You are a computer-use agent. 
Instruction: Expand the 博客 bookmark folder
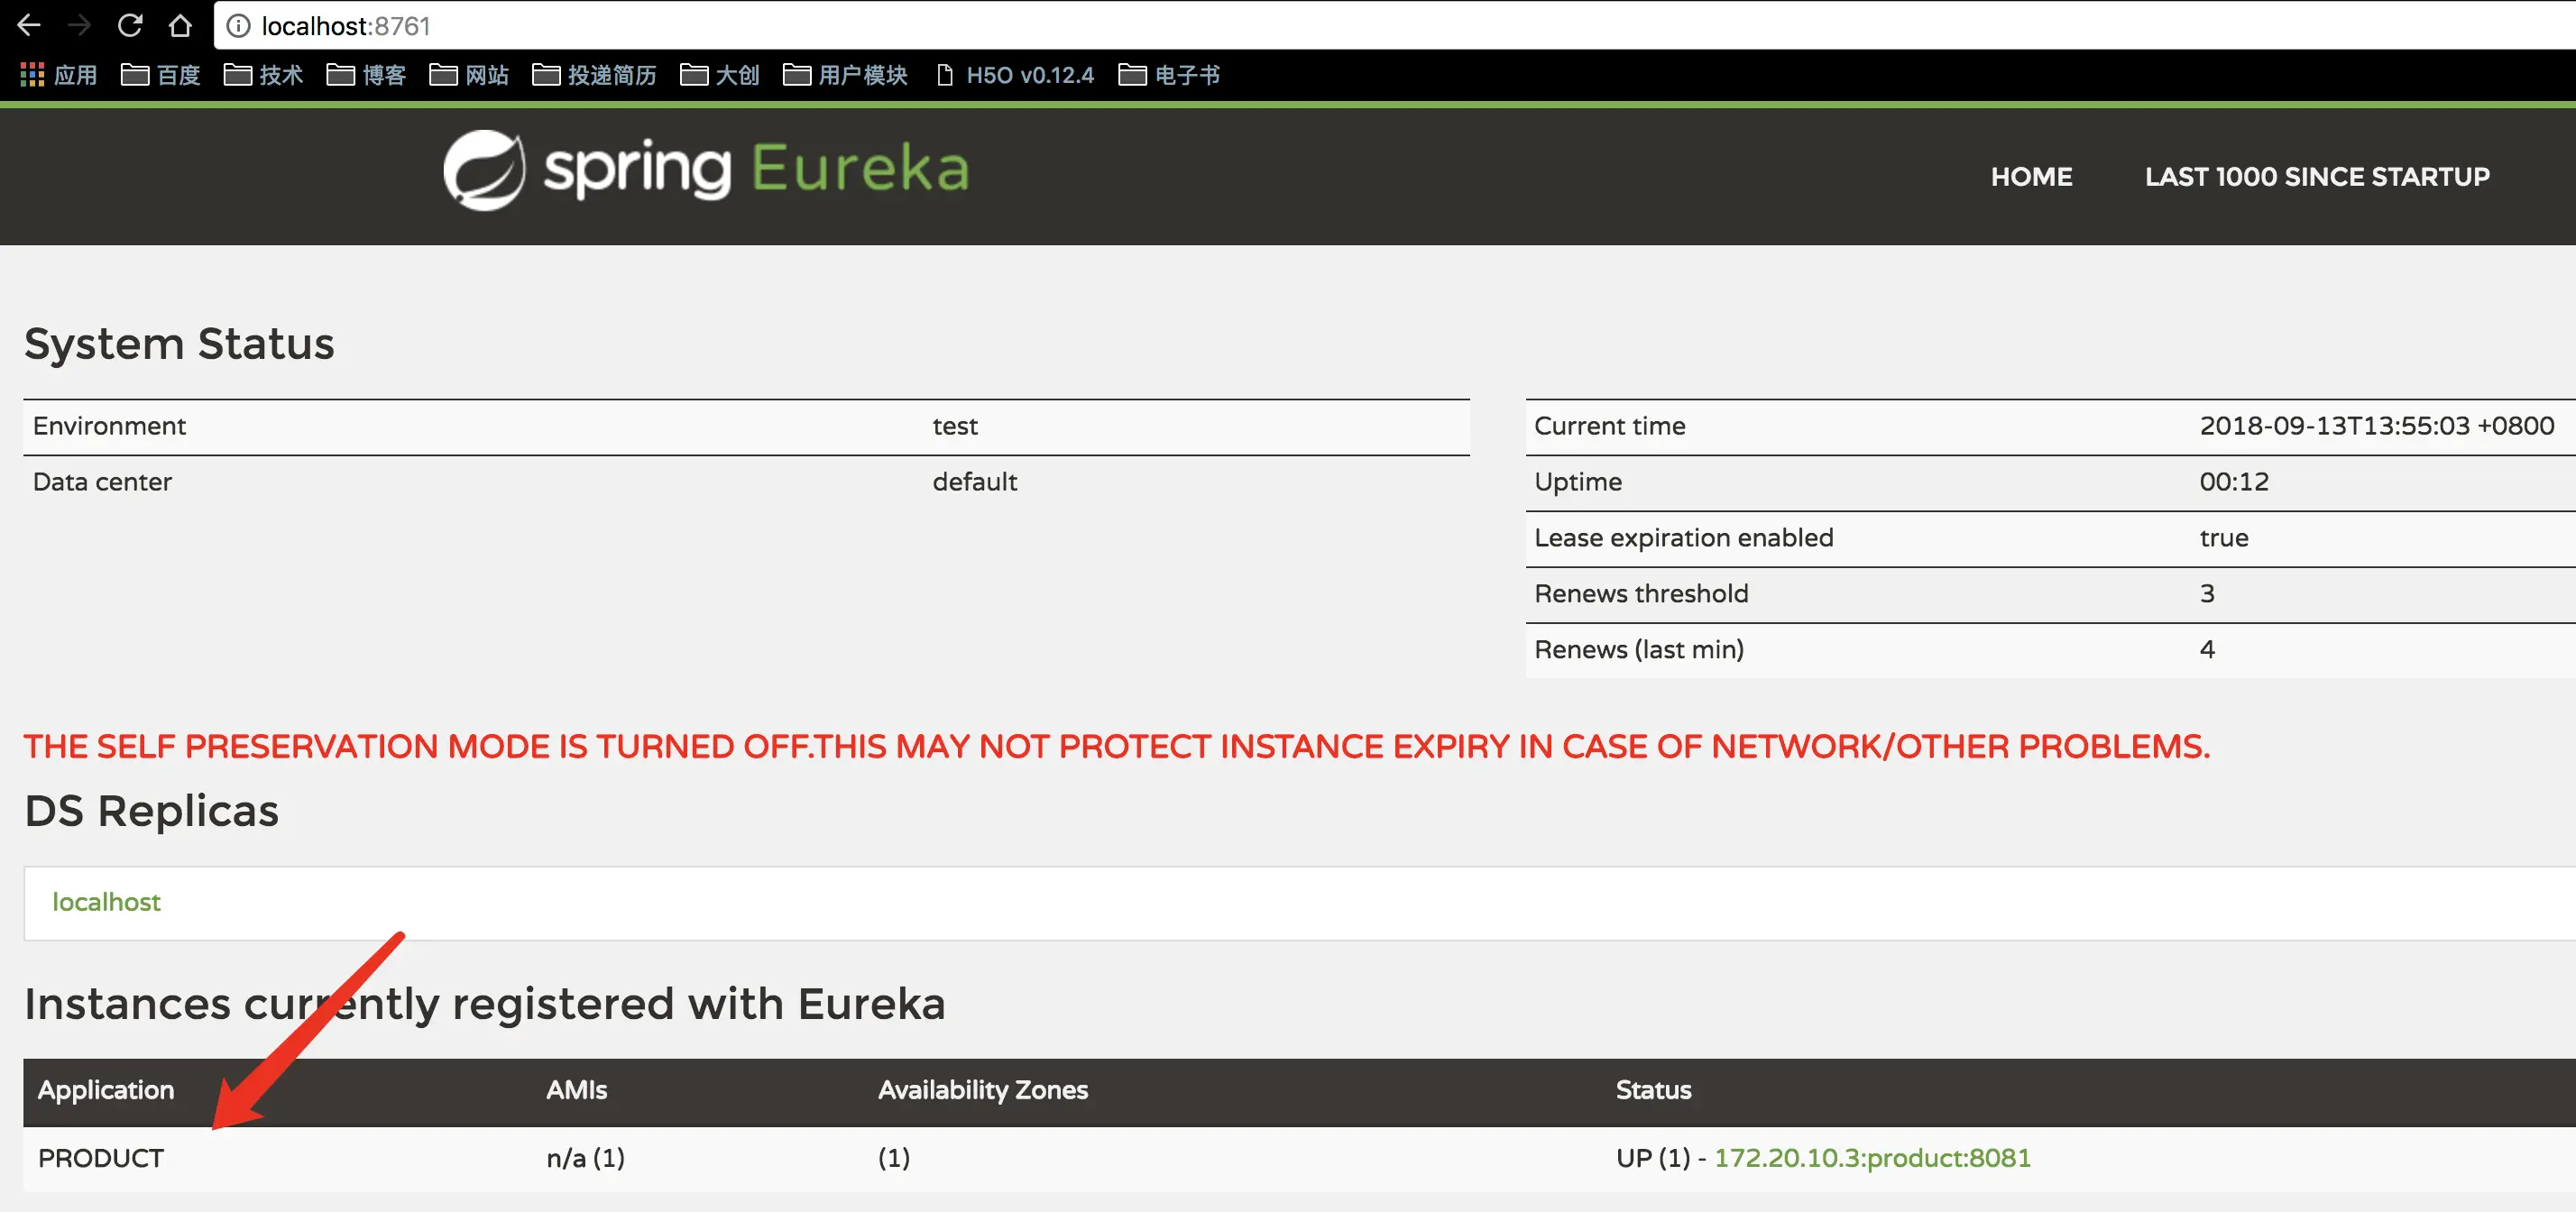pyautogui.click(x=366, y=75)
